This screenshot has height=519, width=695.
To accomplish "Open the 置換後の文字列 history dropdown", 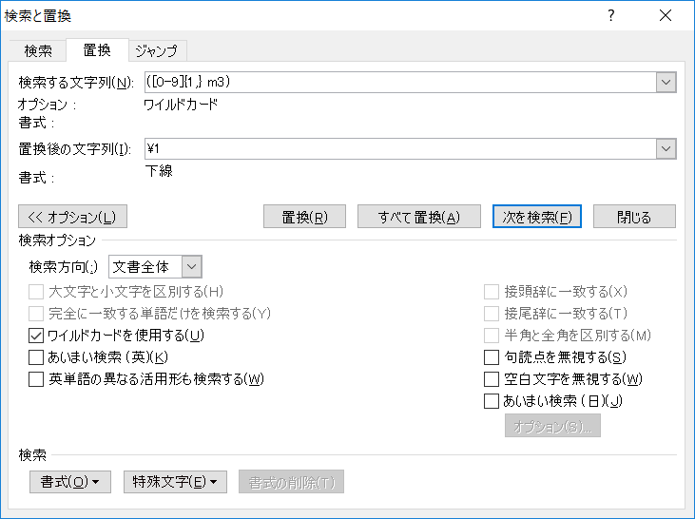I will click(x=666, y=149).
